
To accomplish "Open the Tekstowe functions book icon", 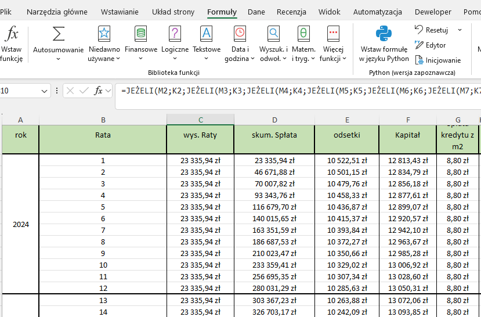I will [207, 34].
